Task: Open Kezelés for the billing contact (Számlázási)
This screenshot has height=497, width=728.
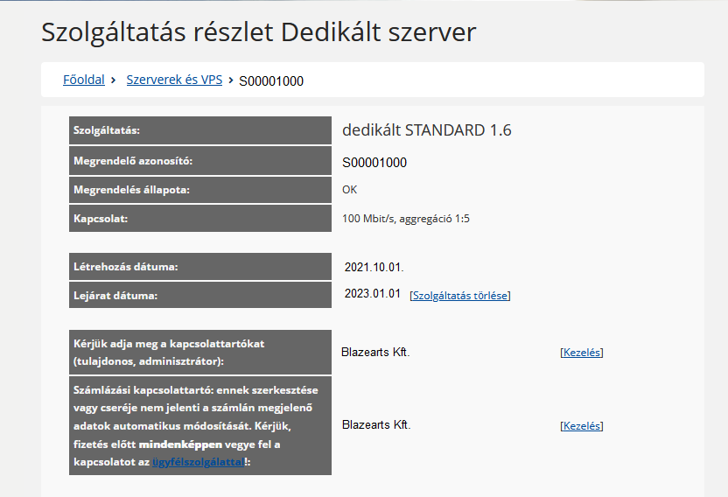Action: (x=582, y=425)
